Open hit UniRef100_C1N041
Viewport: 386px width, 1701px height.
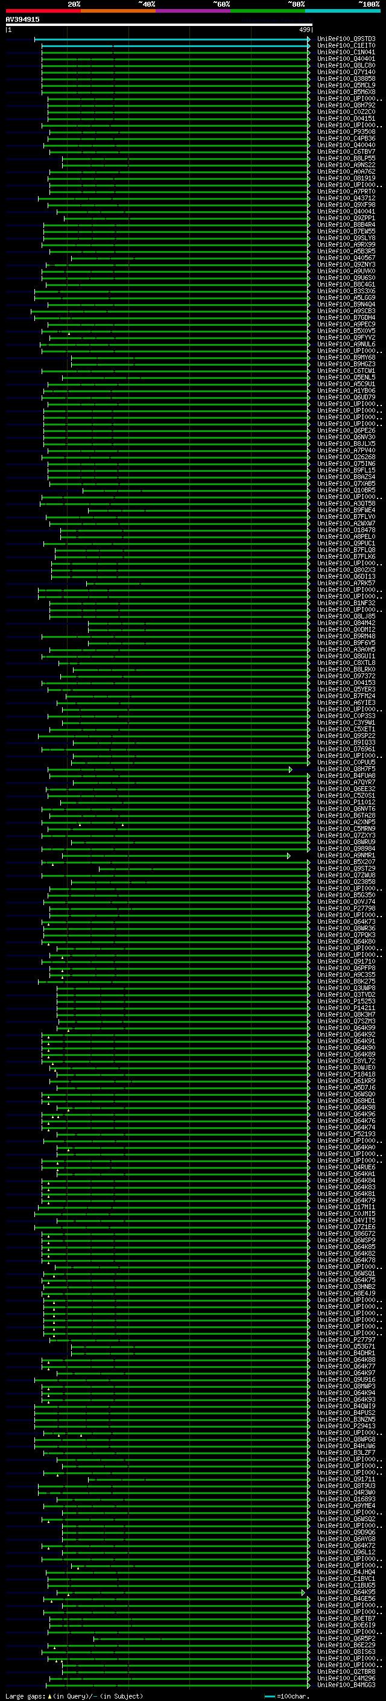346,52
